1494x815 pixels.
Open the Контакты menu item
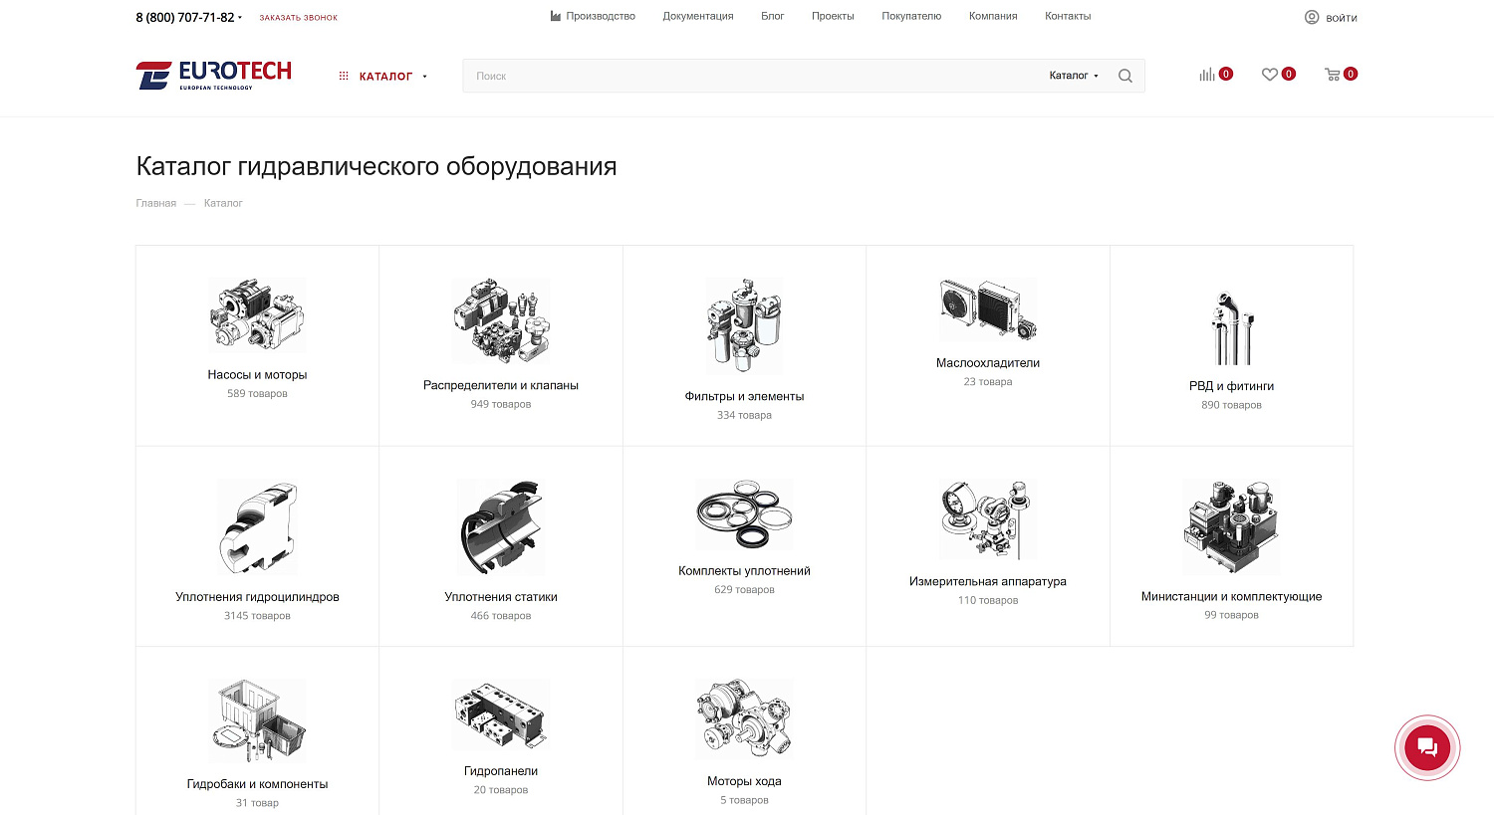point(1068,16)
